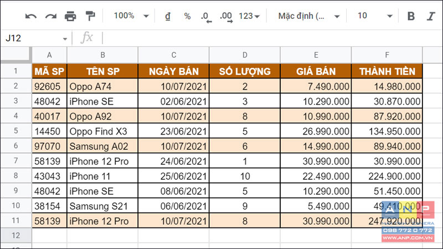Viewport: 443px width, 249px height.
Task: Open the Mặc định font dropdown
Action: (x=308, y=16)
